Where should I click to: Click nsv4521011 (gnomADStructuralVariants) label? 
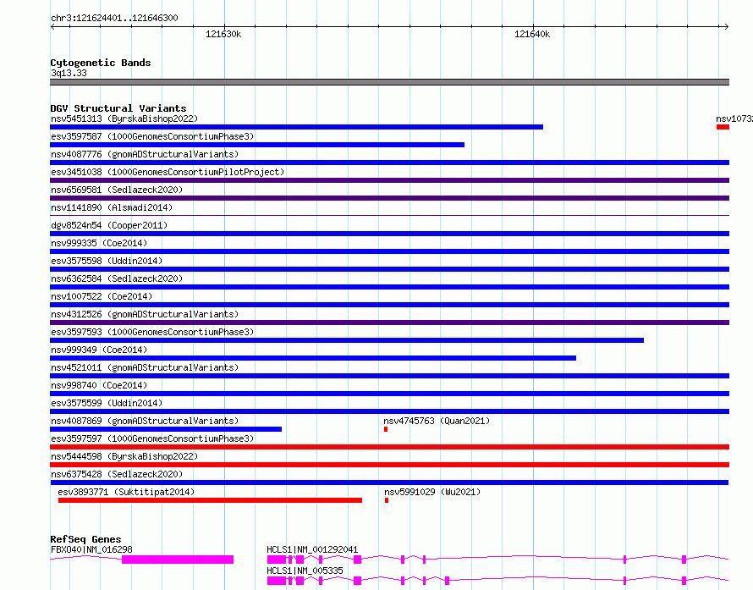click(x=145, y=367)
